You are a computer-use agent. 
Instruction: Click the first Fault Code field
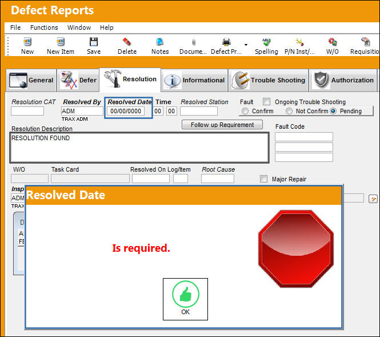click(304, 137)
